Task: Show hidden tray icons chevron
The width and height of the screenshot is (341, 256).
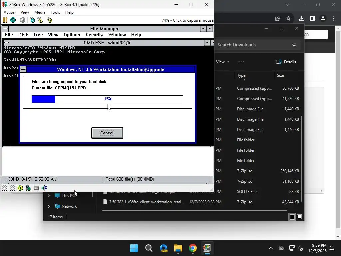Action: coord(271,248)
